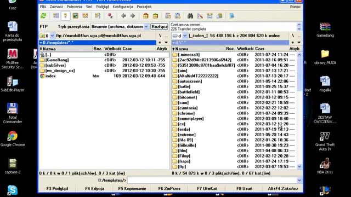Open left panel favorites star button
The image size is (351, 197).
160,43
